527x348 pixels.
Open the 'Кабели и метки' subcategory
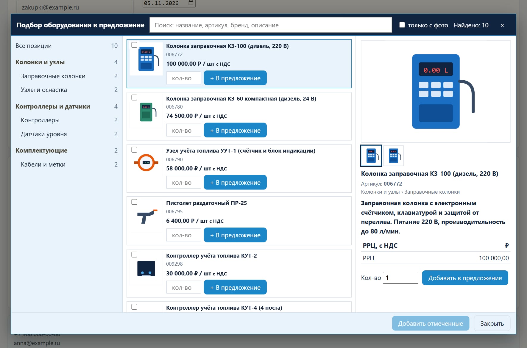pos(66,164)
